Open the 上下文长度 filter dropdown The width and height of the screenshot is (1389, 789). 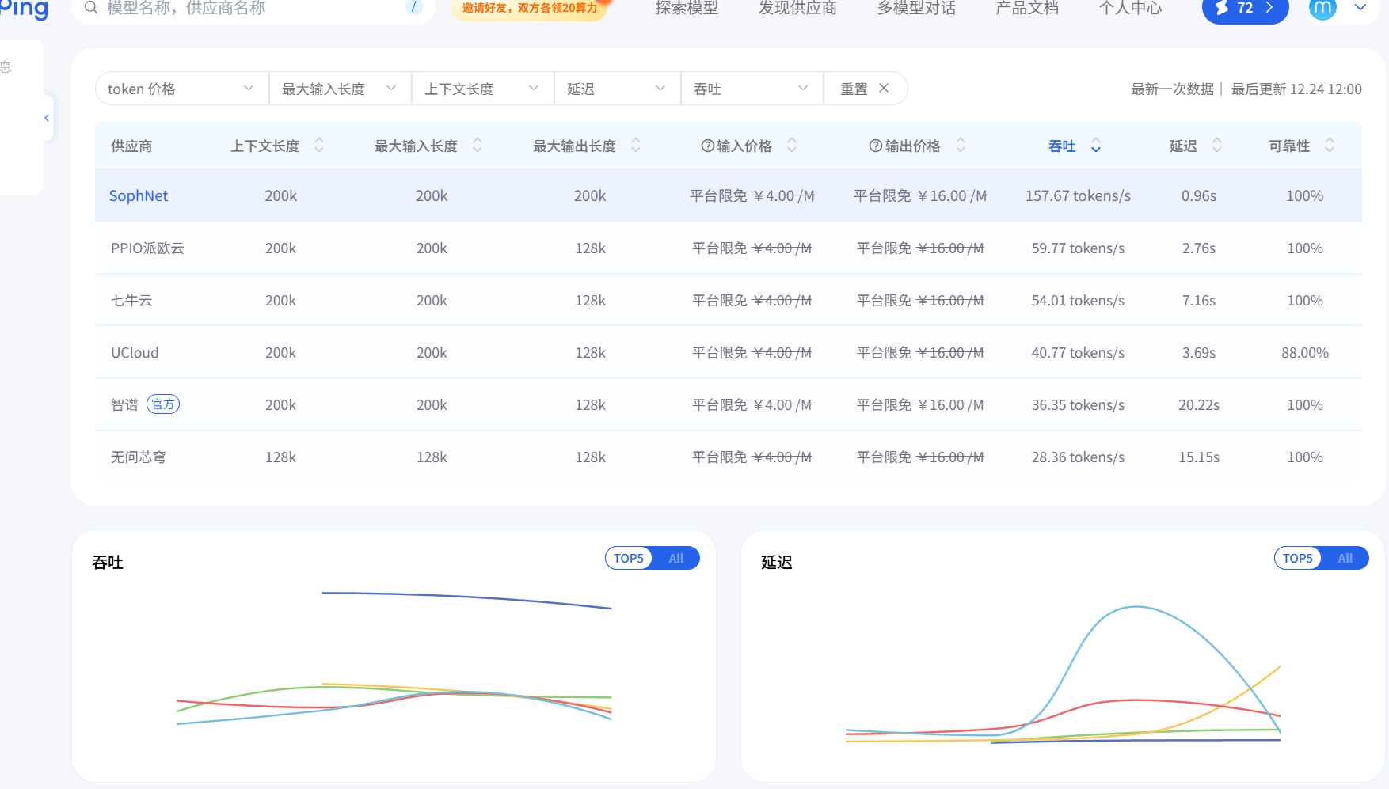point(483,89)
